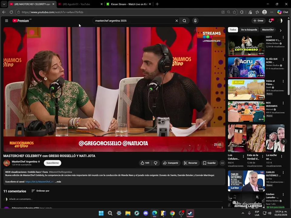The width and height of the screenshot is (291, 218).
Task: Open a new browser tab
Action: (157, 4)
